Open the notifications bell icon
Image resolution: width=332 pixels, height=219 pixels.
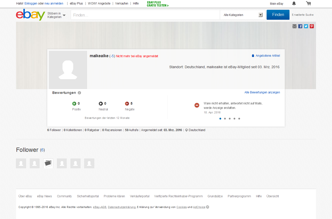click(x=294, y=3)
